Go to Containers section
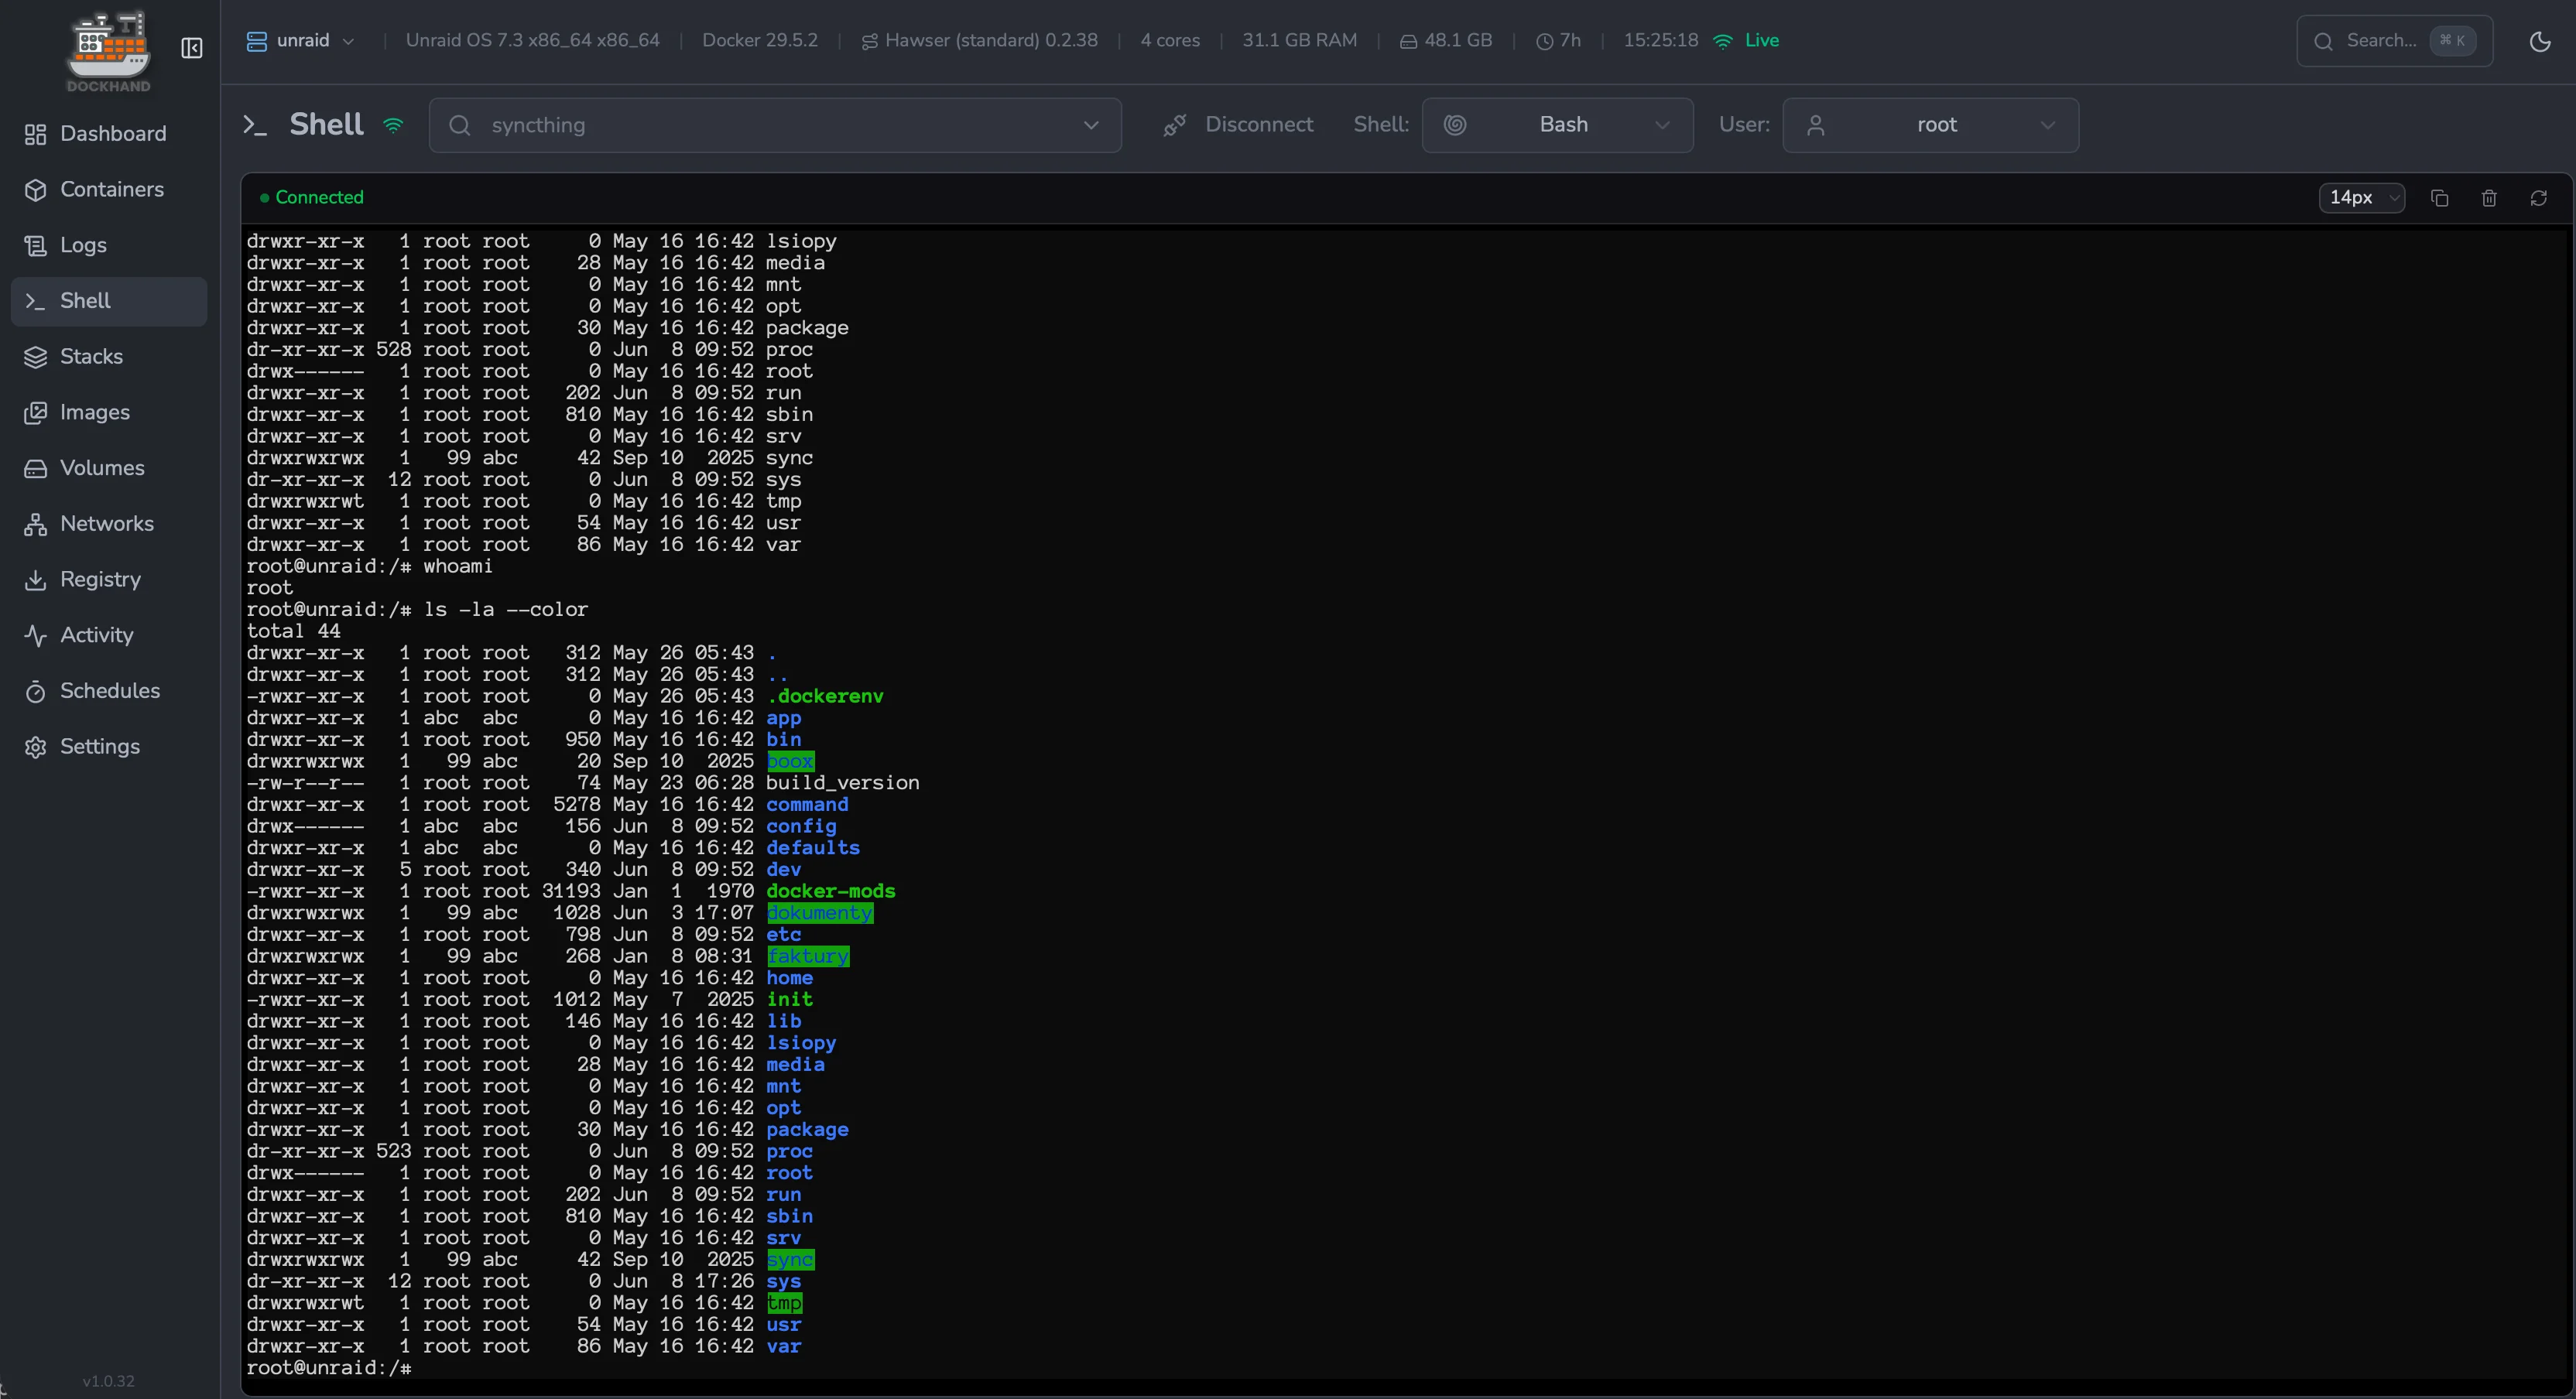 pyautogui.click(x=109, y=190)
